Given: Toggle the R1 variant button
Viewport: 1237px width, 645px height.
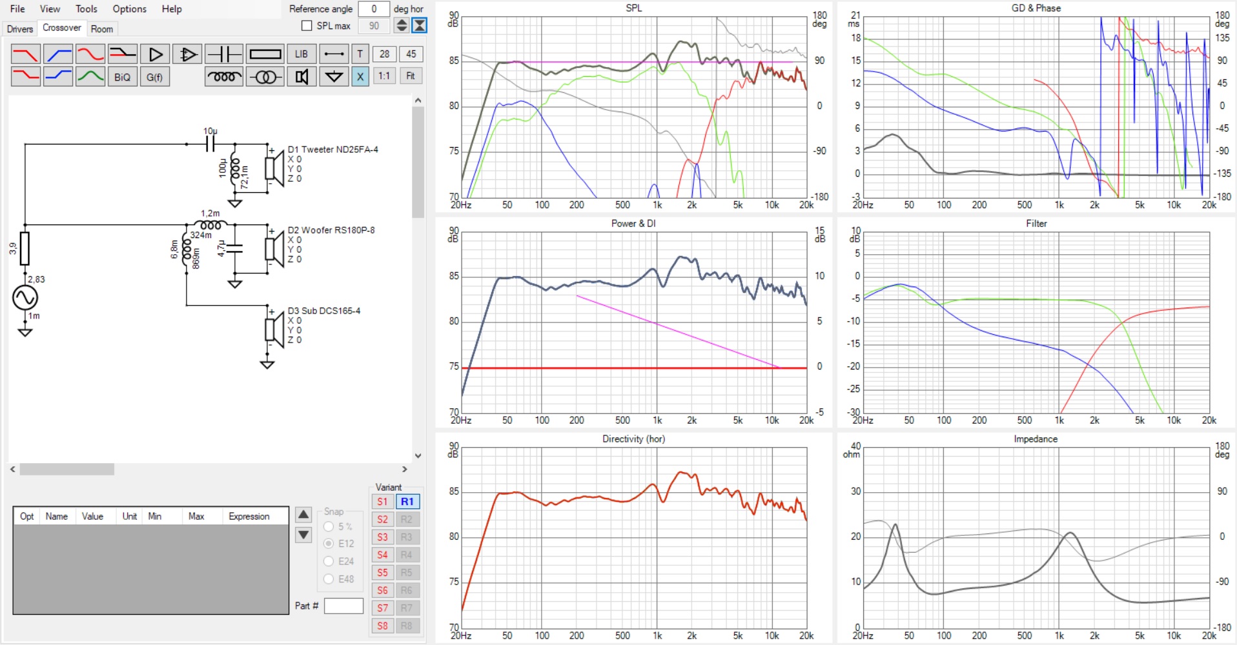Looking at the screenshot, I should pos(407,502).
